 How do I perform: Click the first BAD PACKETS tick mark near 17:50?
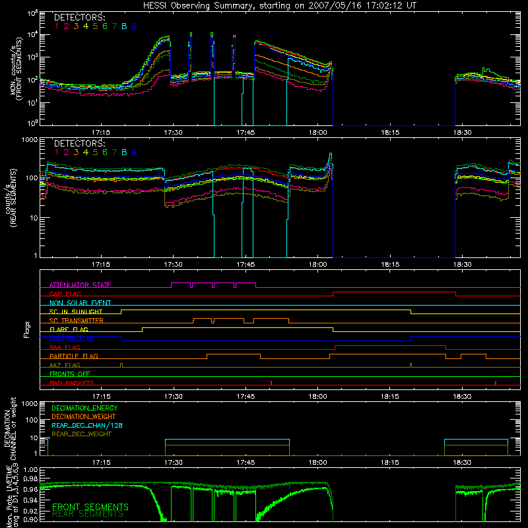coord(271,383)
